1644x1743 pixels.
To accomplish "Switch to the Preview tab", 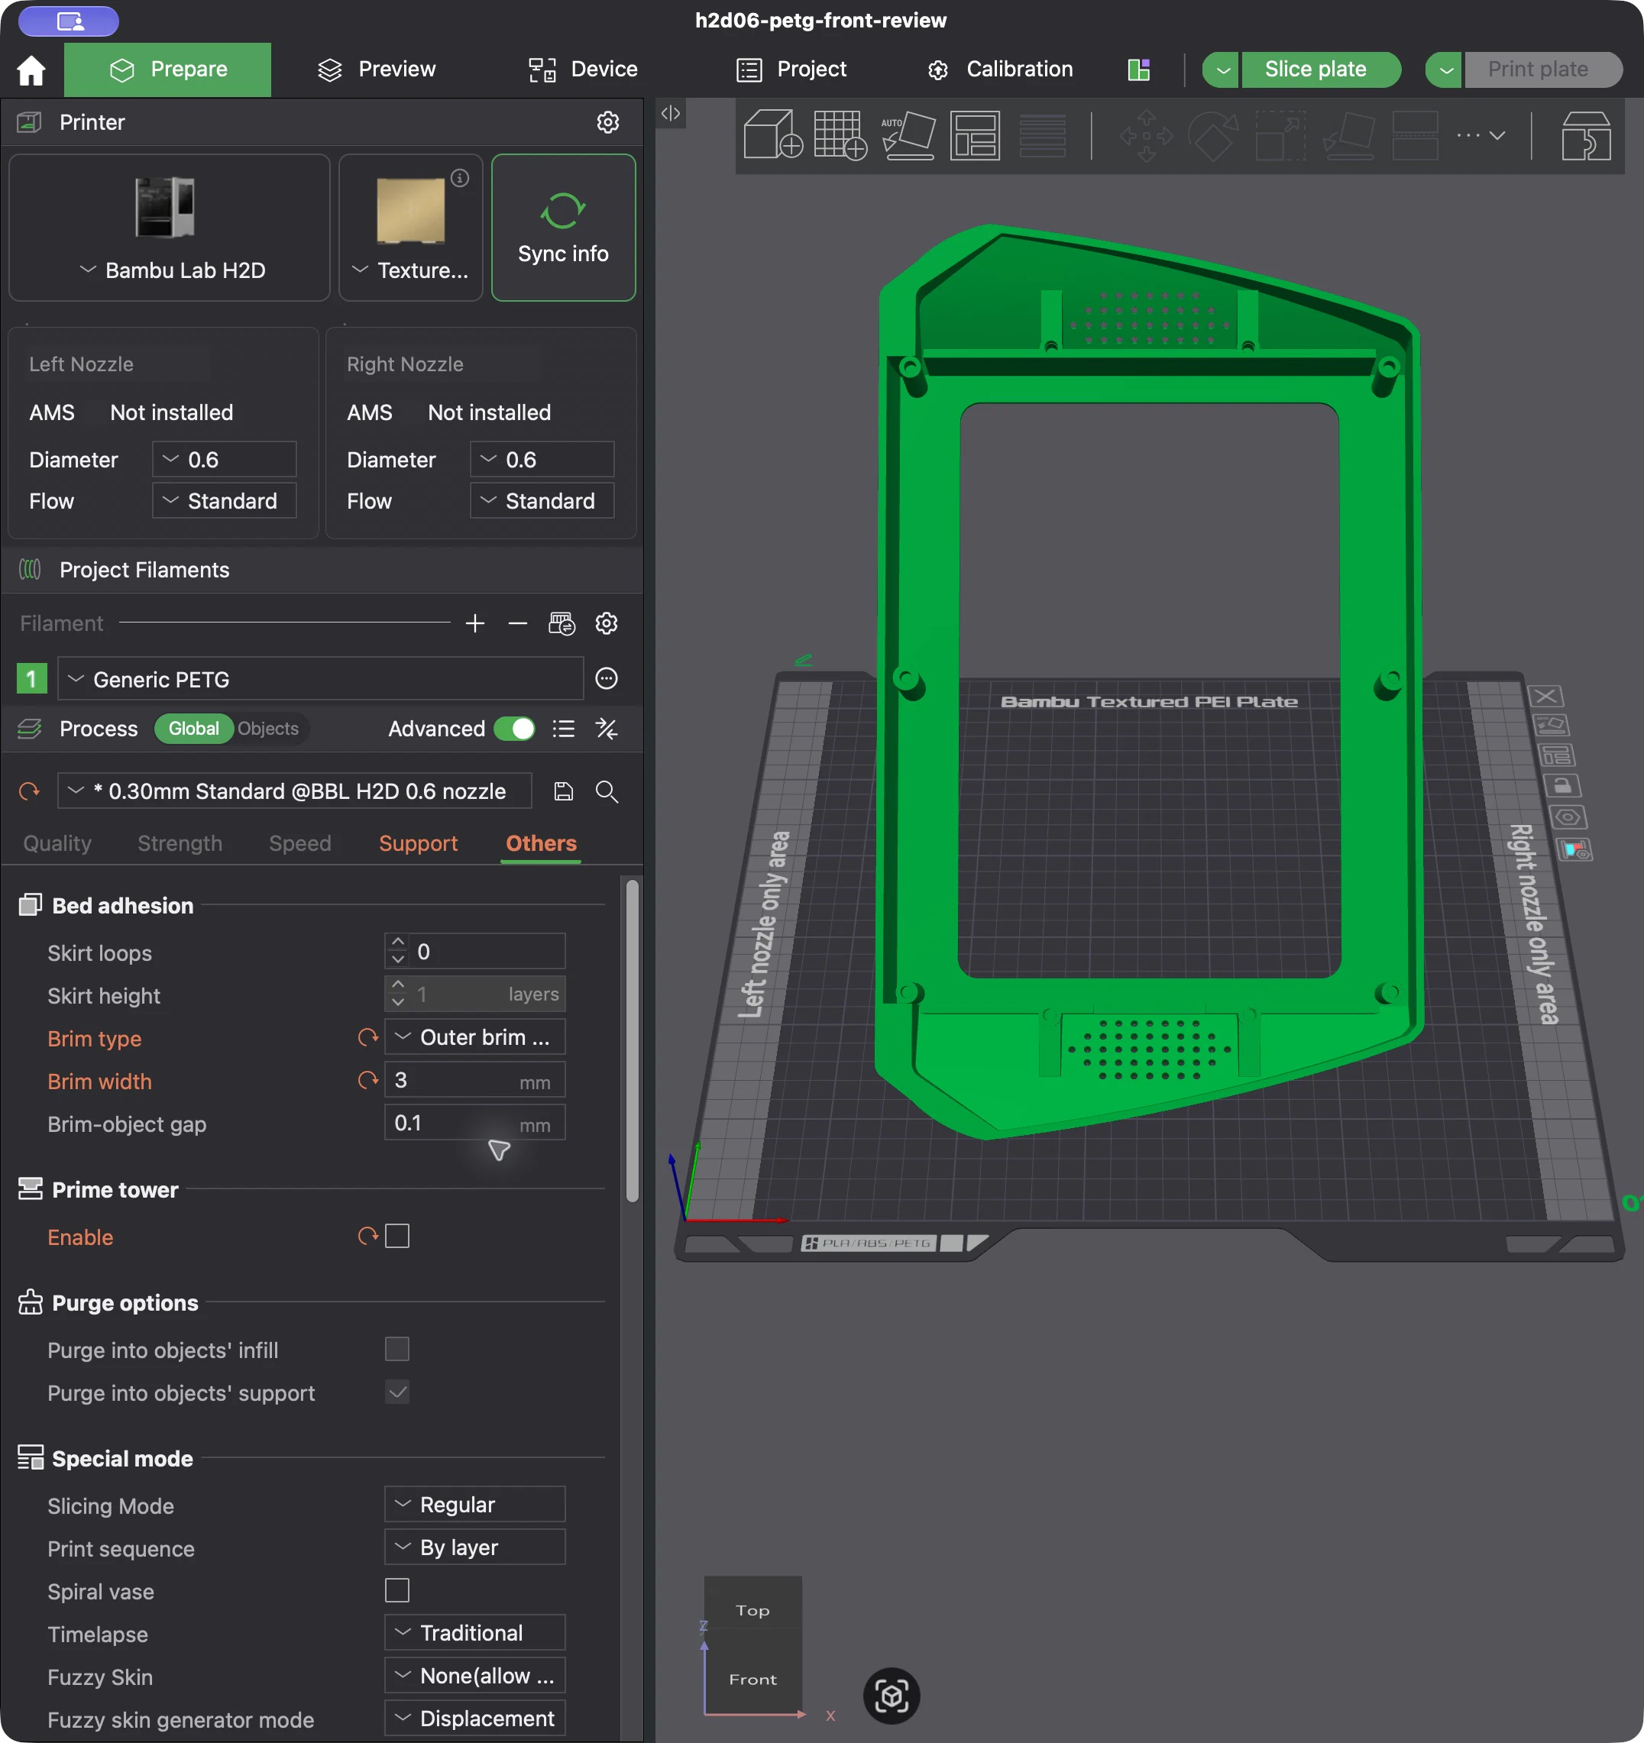I will click(376, 70).
